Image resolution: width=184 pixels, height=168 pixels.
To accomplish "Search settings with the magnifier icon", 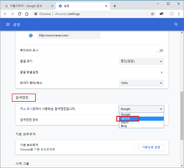I will click(176, 24).
